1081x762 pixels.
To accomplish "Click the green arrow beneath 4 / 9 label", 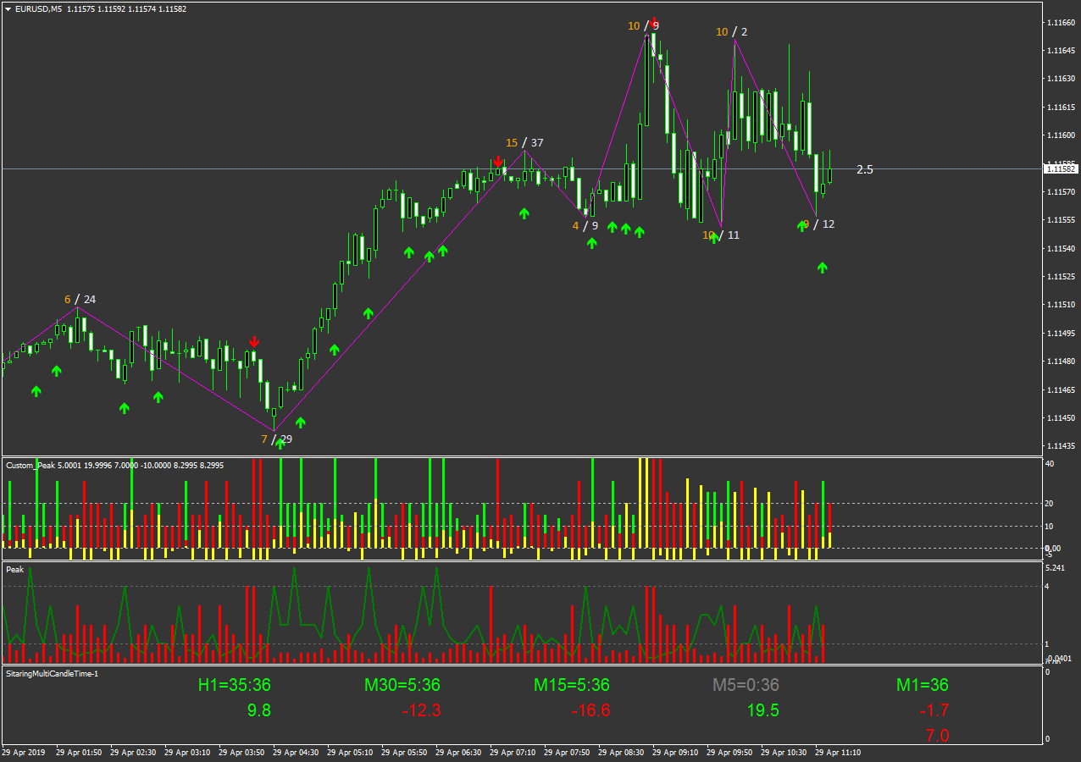I will click(x=591, y=243).
